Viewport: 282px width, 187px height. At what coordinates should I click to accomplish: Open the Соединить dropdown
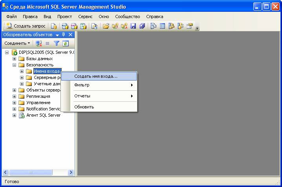[x=17, y=43]
